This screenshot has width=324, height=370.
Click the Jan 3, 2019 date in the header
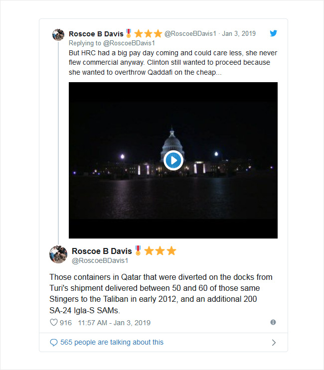pos(239,33)
